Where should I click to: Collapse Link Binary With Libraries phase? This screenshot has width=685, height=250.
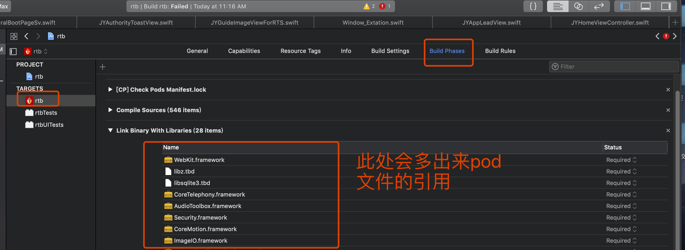tap(110, 131)
